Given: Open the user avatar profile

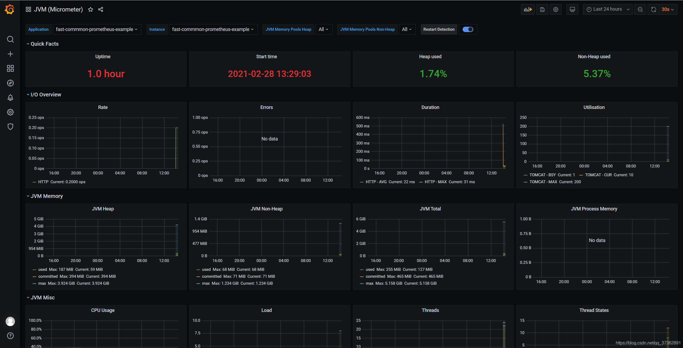Looking at the screenshot, I should (10, 321).
